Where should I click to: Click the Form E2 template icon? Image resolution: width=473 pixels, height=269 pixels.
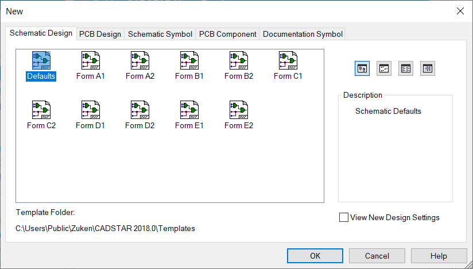[239, 110]
